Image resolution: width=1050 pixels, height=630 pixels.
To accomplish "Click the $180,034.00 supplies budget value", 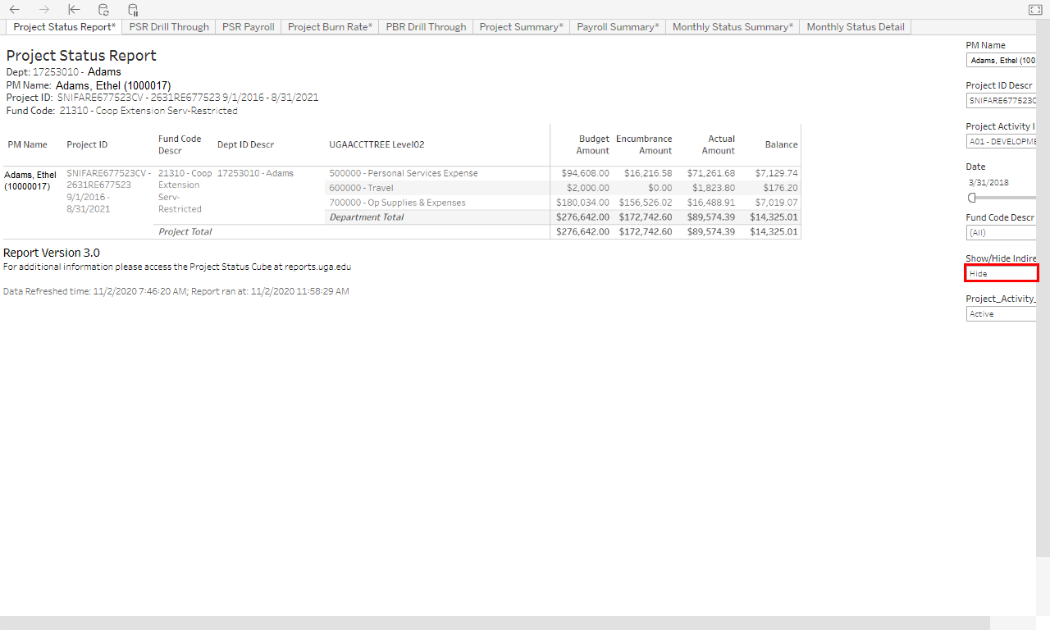I will (583, 203).
